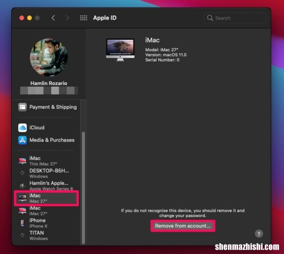
Task: Click the 'Serial Number: 0' text
Action: click(x=162, y=60)
